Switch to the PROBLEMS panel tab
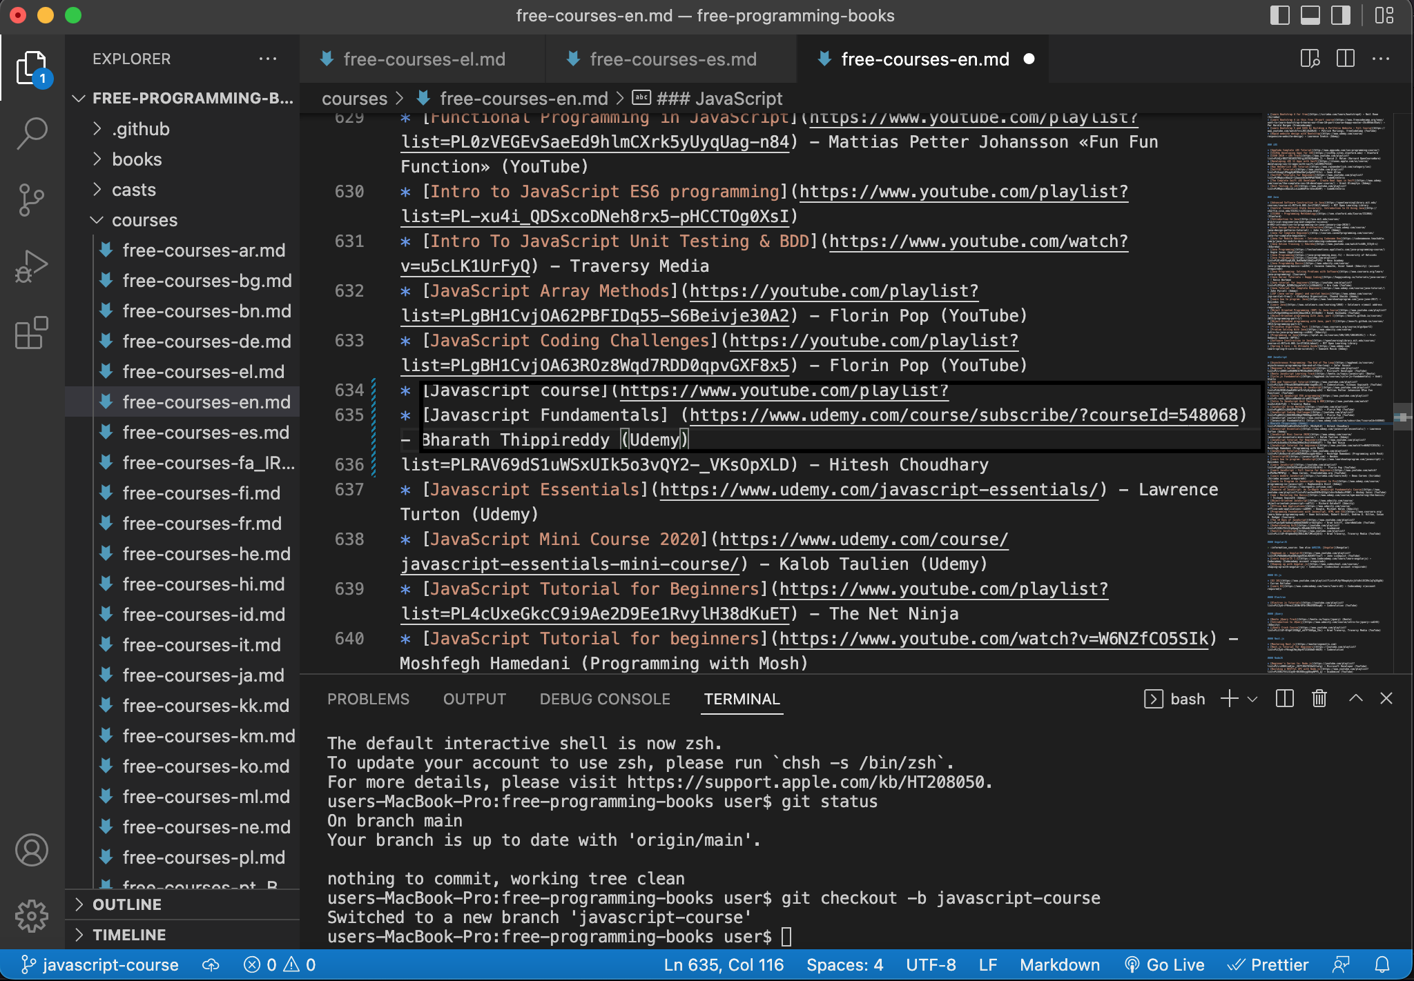This screenshot has width=1414, height=981. [368, 699]
